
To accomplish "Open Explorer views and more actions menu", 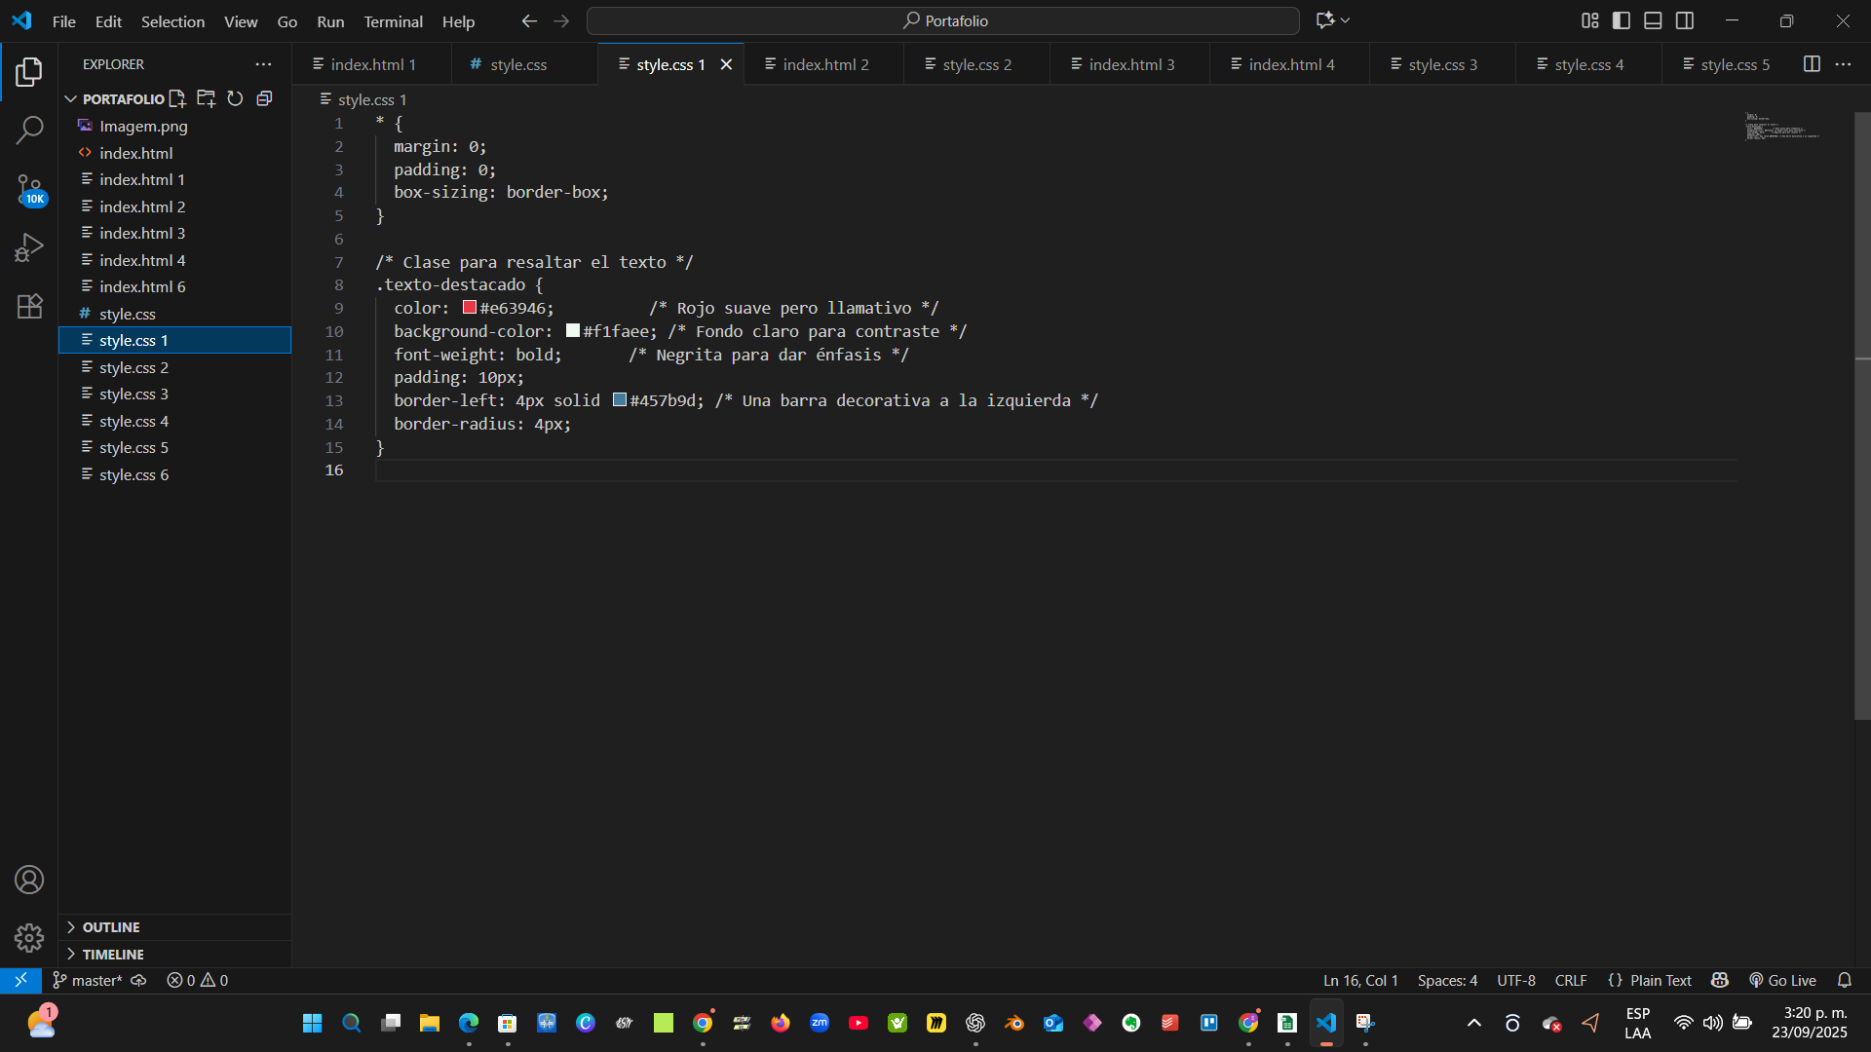I will click(263, 64).
